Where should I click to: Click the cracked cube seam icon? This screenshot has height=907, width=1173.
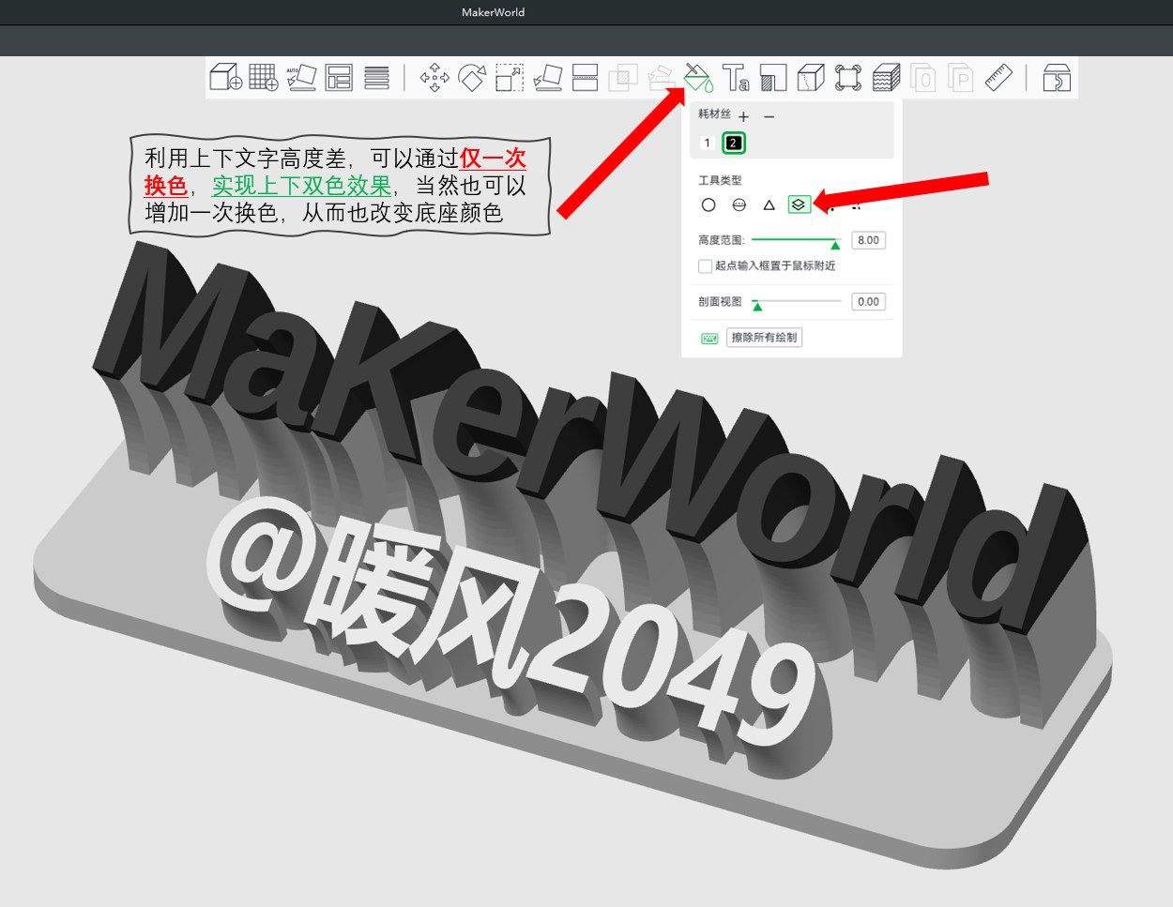coord(811,77)
